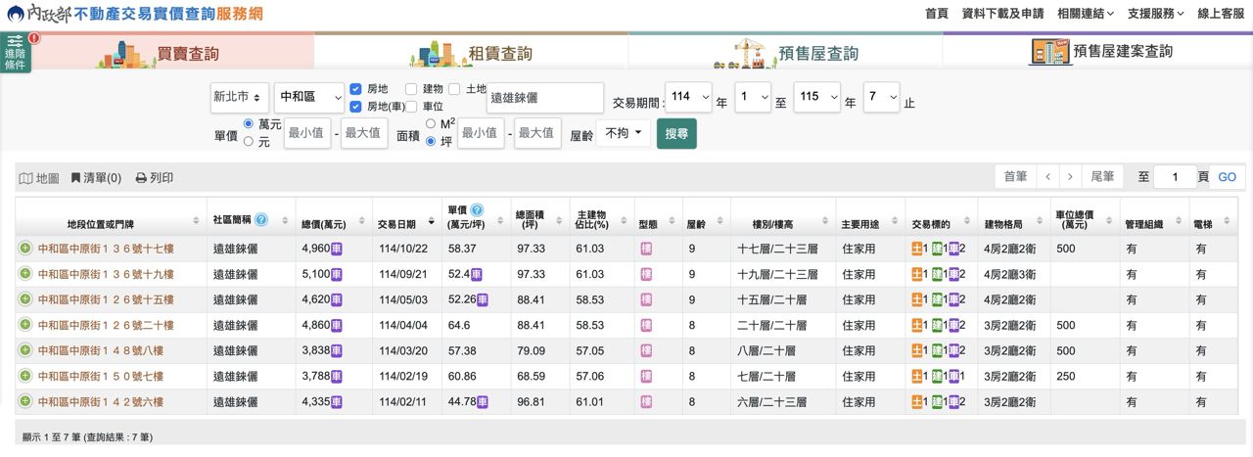The width and height of the screenshot is (1253, 457).
Task: Open the 清單(0) saved list
Action: coord(96,178)
